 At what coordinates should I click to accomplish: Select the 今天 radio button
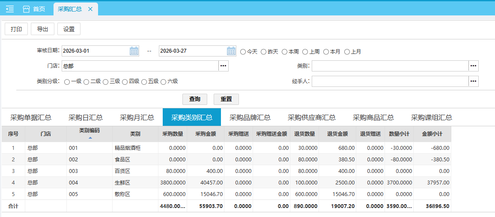click(x=243, y=52)
